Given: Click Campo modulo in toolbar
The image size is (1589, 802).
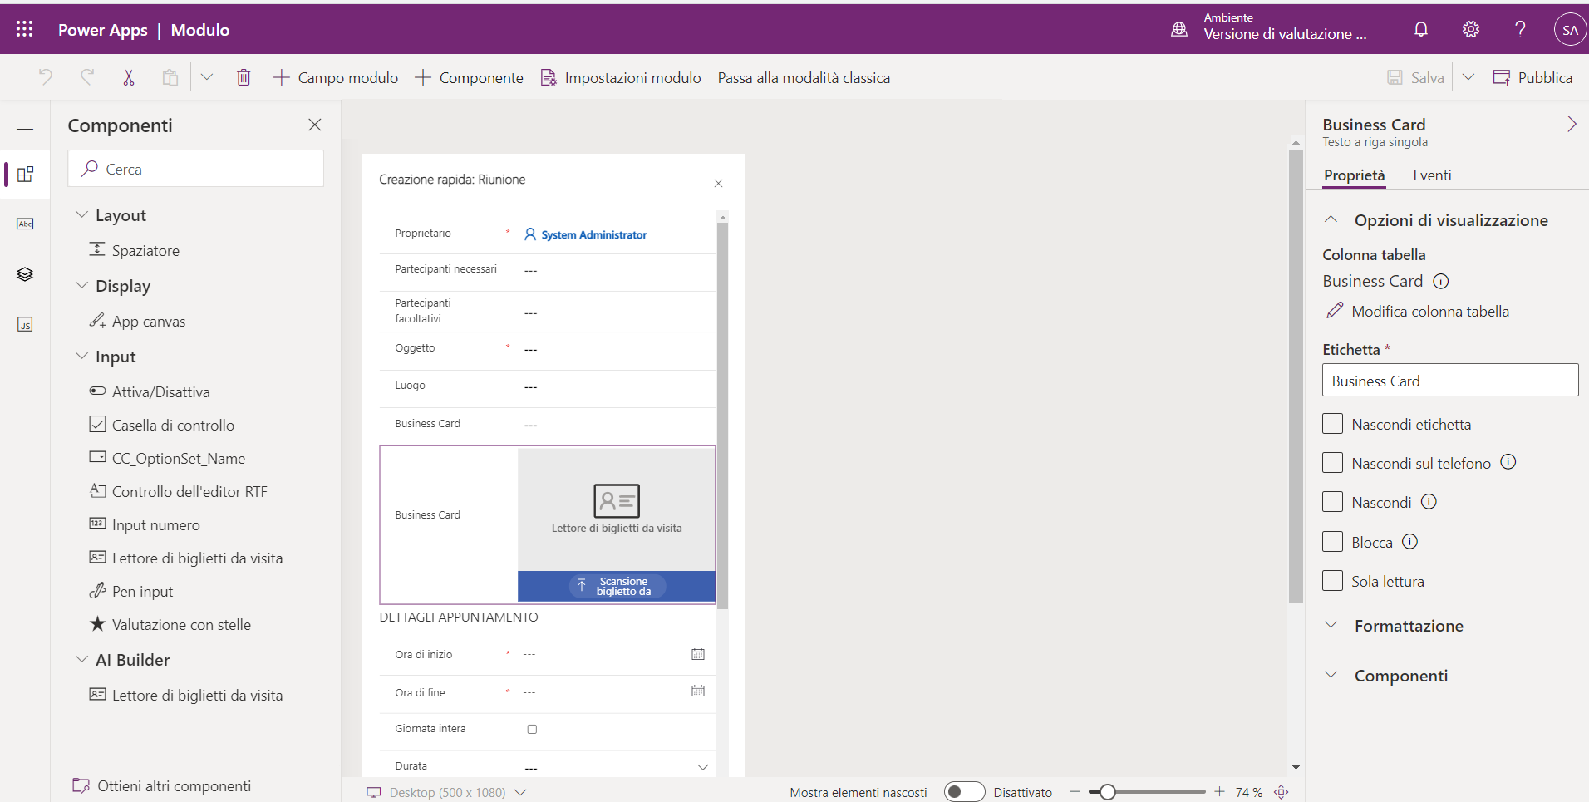Looking at the screenshot, I should click(x=336, y=77).
